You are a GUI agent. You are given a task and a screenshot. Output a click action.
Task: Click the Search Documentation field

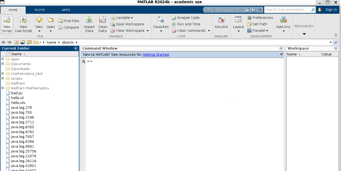coord(287,10)
